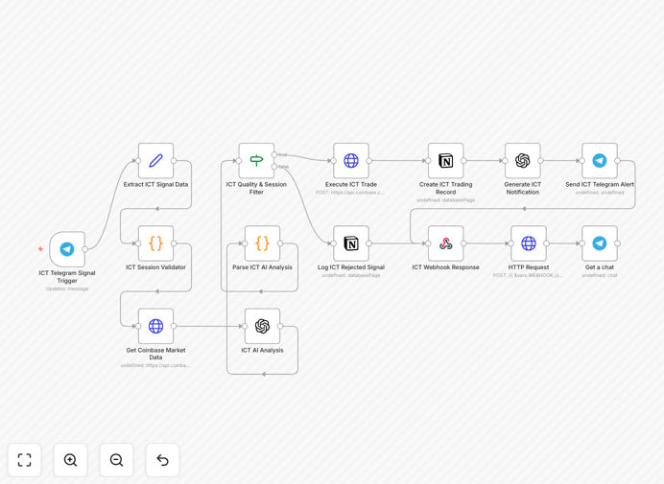Click the 'Execute ICT Trade' label
Image resolution: width=664 pixels, height=484 pixels.
[351, 184]
